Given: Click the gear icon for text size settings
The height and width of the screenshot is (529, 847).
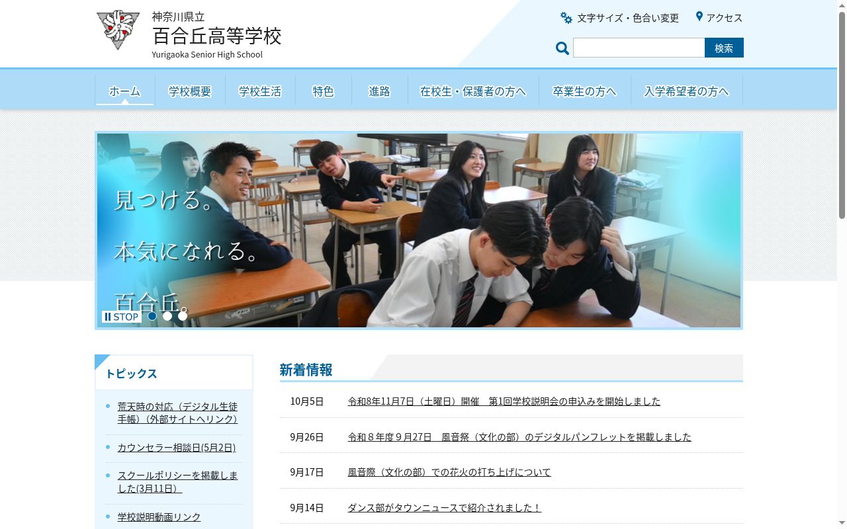Looking at the screenshot, I should tap(566, 18).
